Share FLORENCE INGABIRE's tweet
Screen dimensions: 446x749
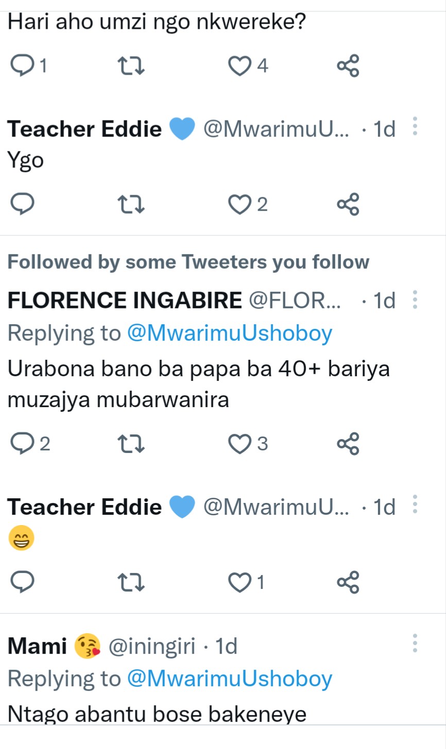[x=348, y=444]
